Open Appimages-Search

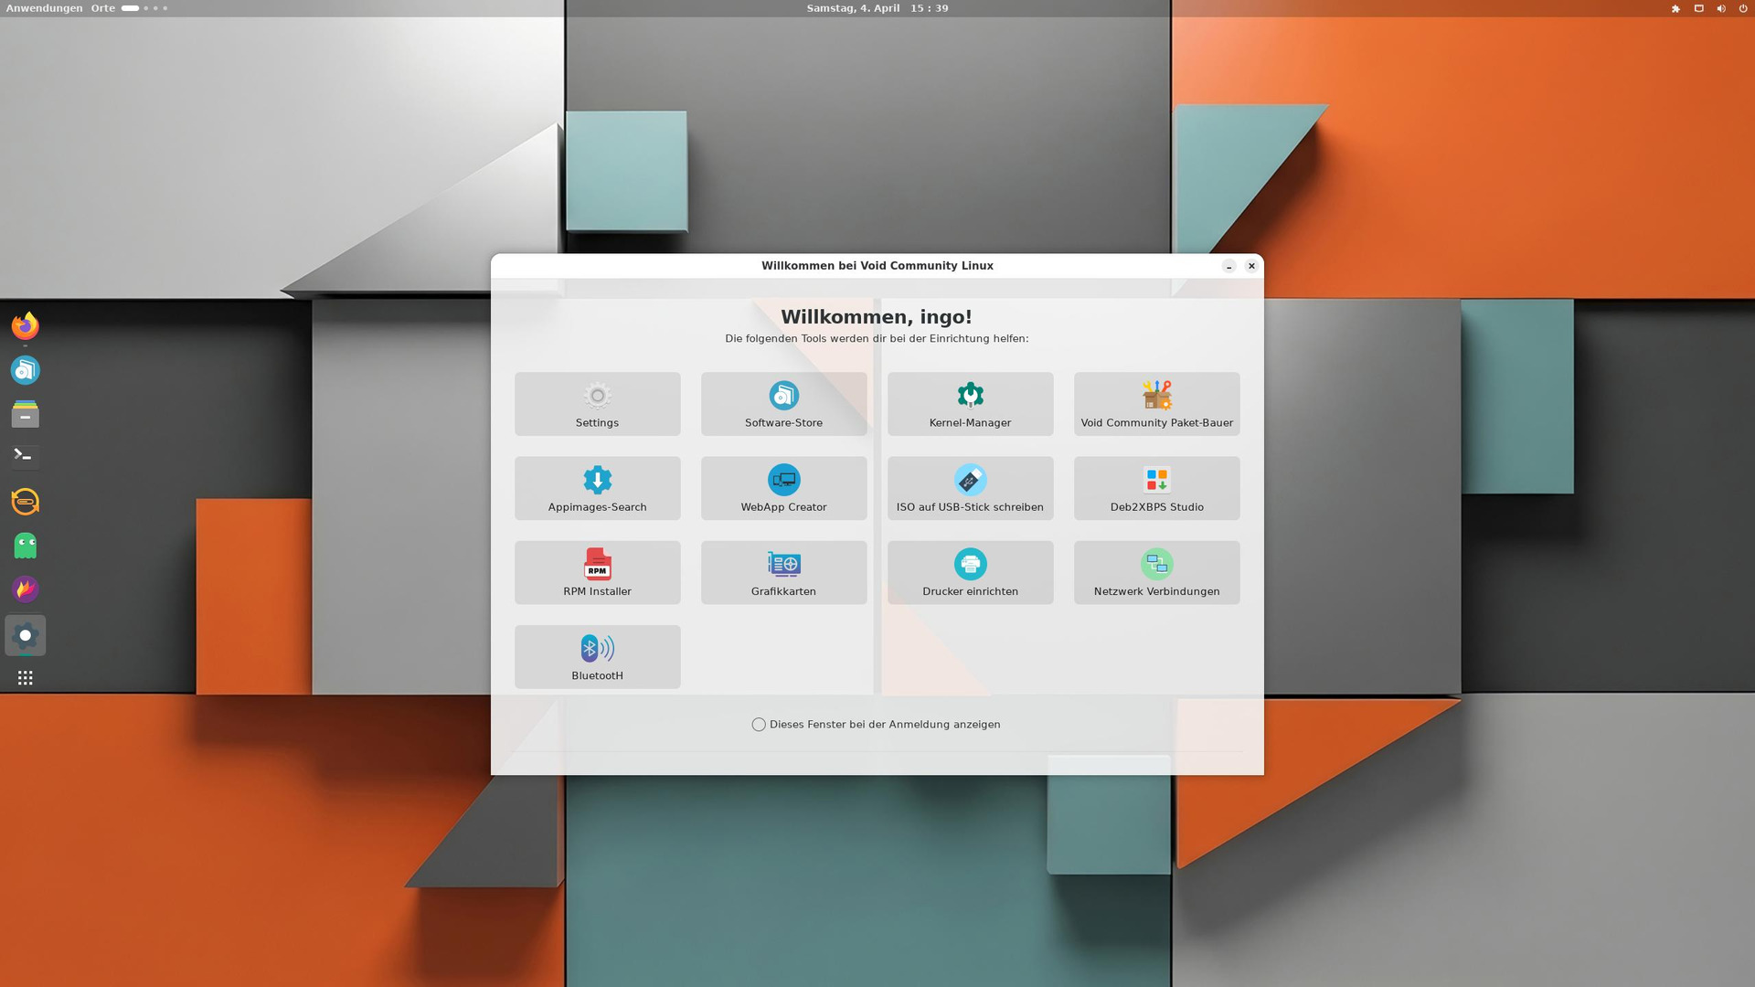pyautogui.click(x=597, y=488)
